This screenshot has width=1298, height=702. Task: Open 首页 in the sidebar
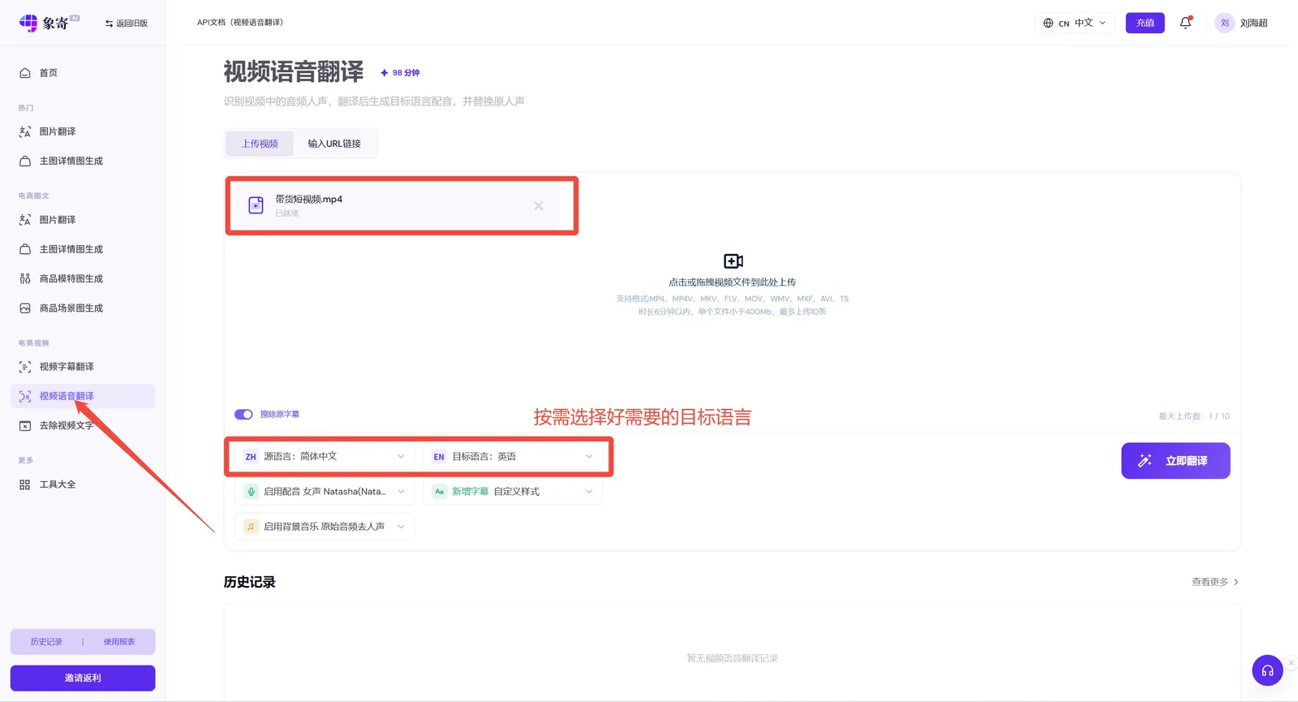coord(83,73)
